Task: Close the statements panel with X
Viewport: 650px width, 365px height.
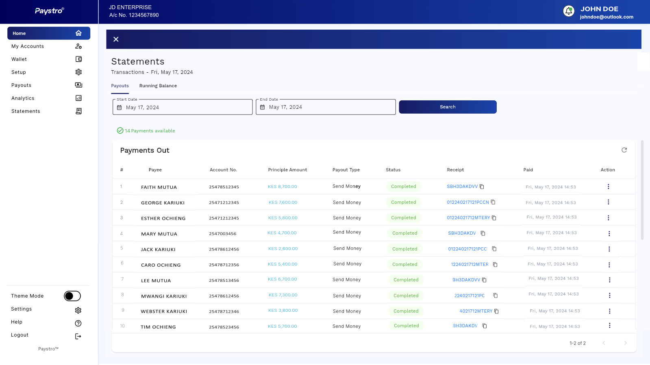Action: tap(116, 39)
